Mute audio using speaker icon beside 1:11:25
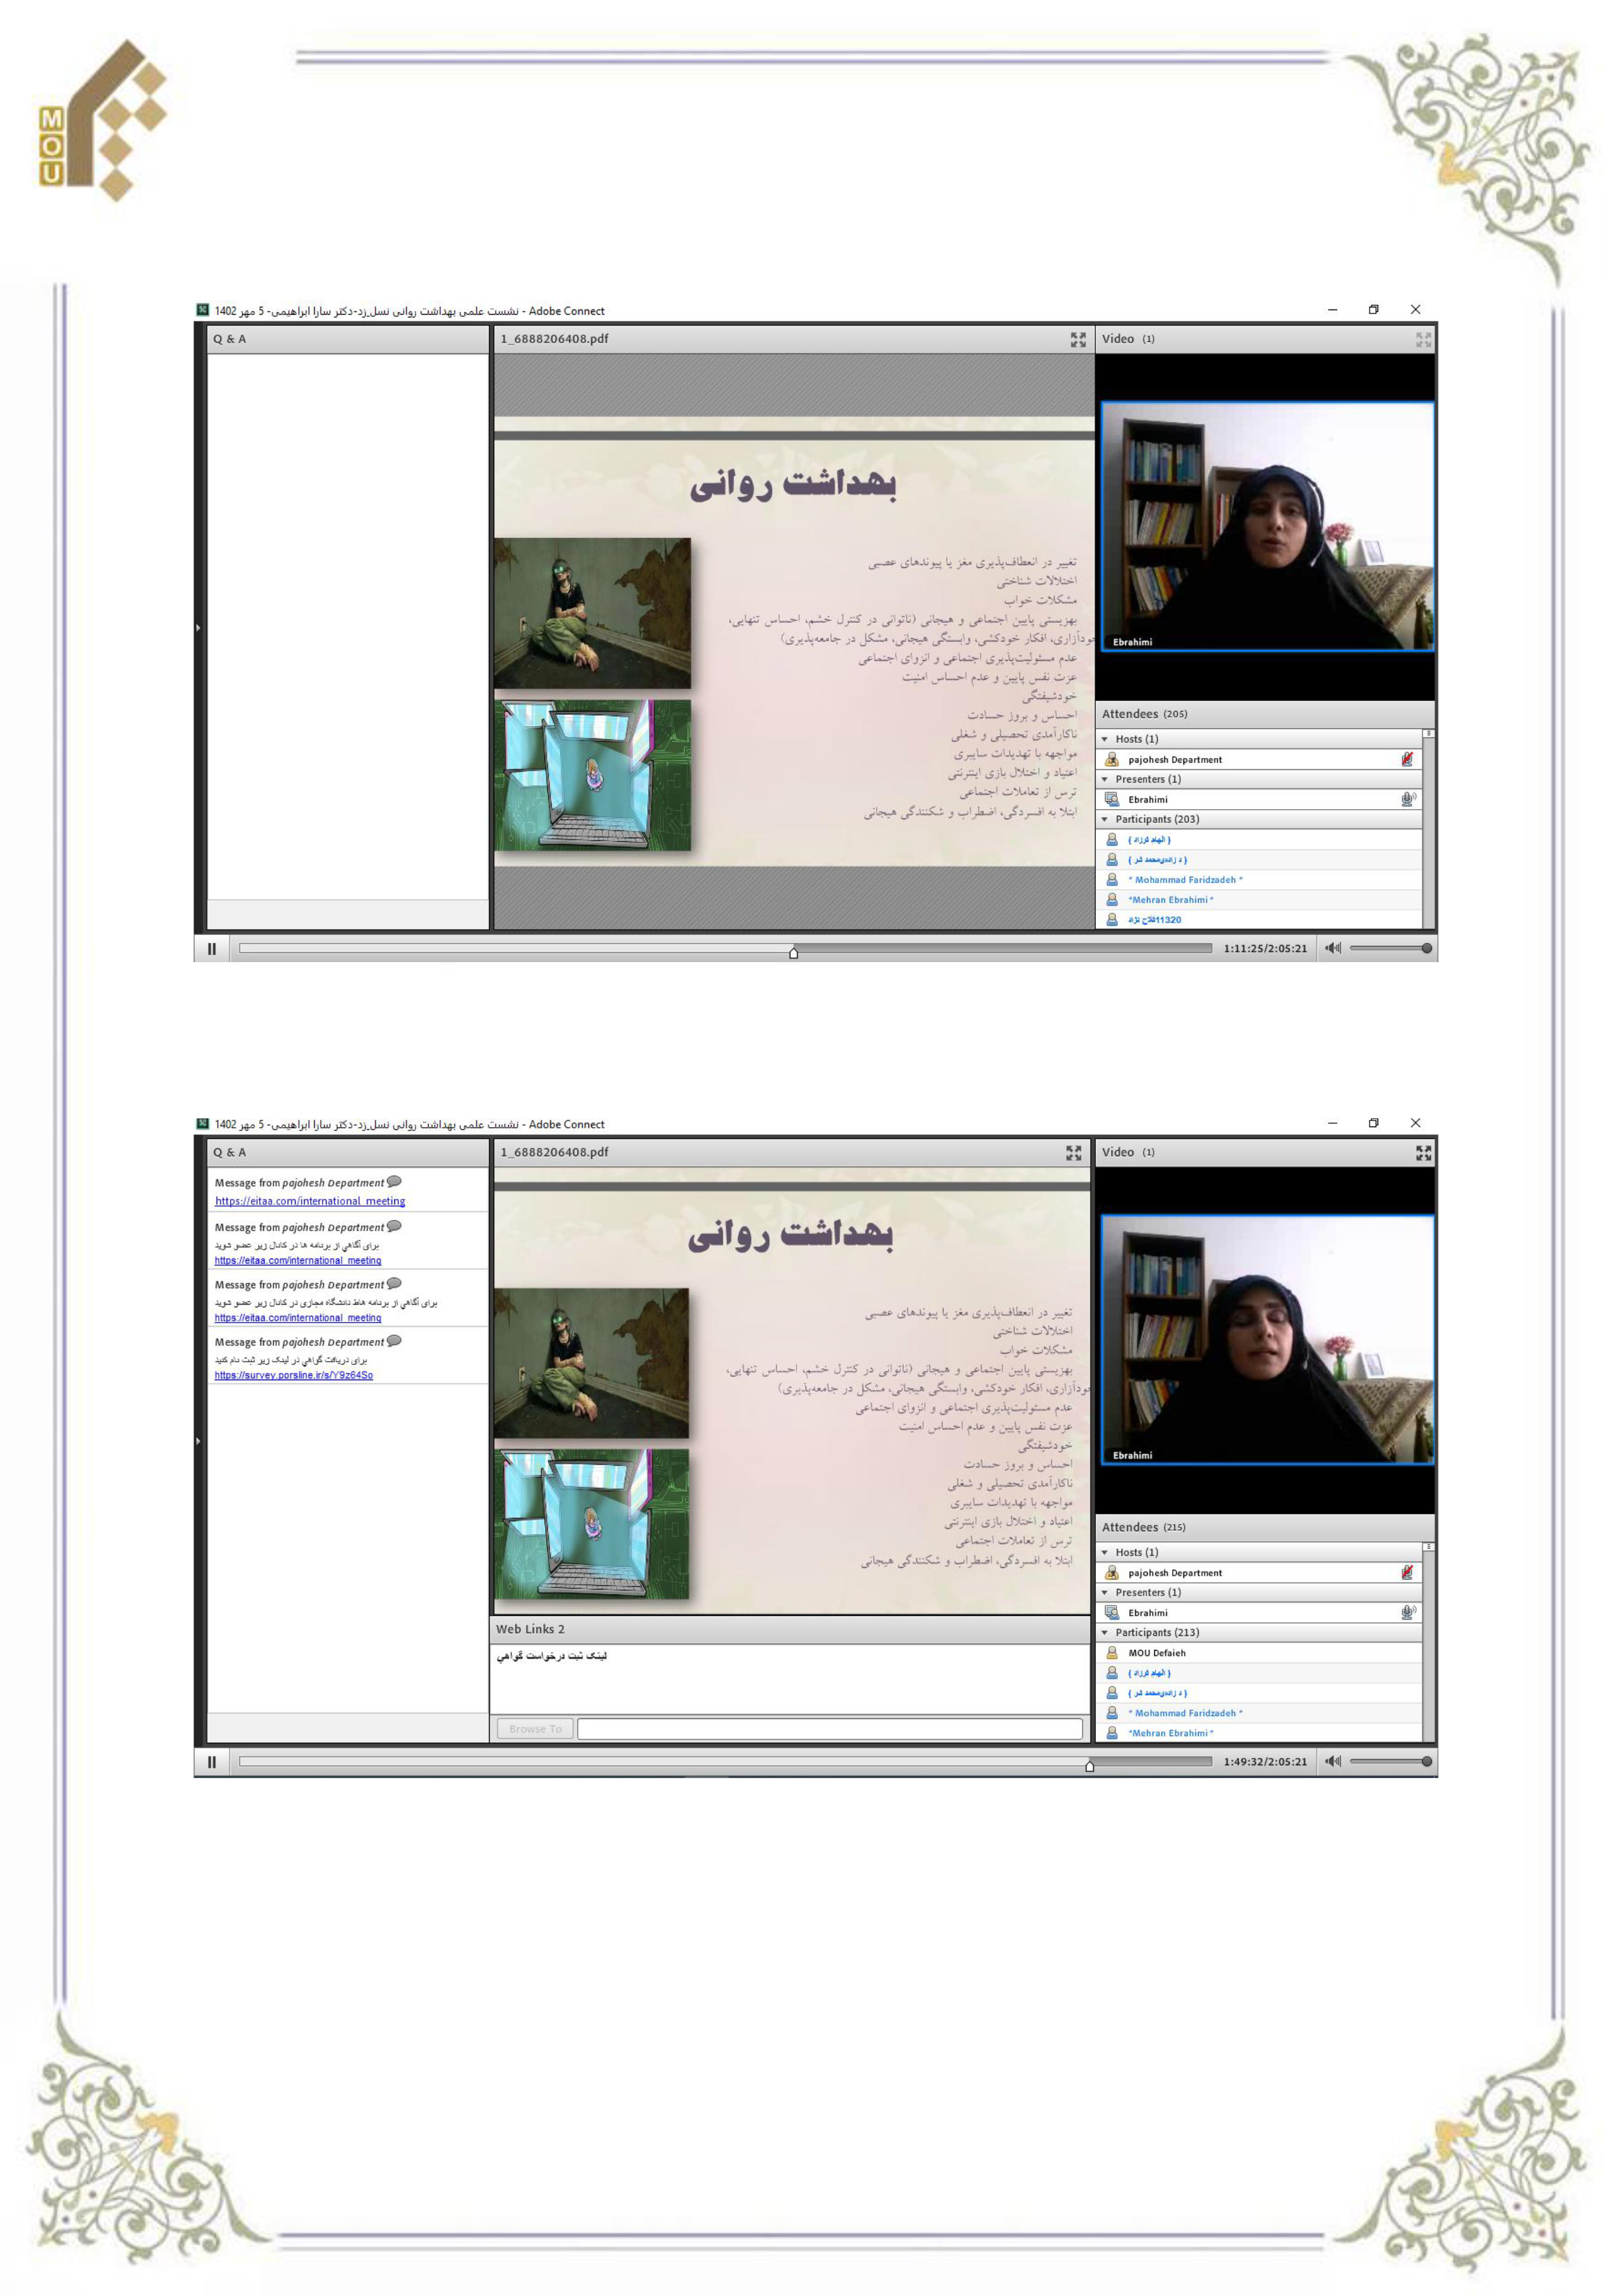Screen dimensions: 1624x2296 [x=1332, y=948]
